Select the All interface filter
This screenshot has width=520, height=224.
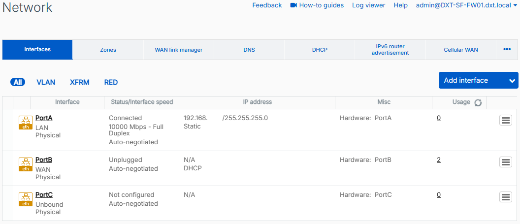click(18, 82)
